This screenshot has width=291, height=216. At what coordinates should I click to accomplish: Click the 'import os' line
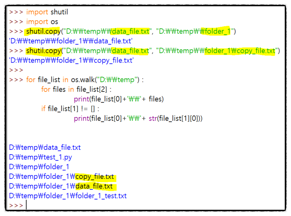pos(34,22)
